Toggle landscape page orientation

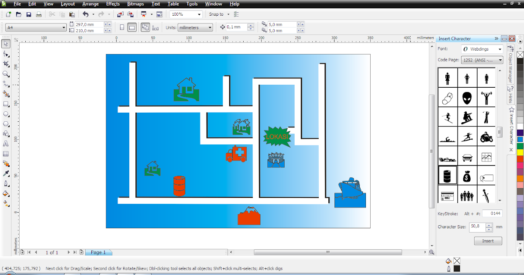132,27
